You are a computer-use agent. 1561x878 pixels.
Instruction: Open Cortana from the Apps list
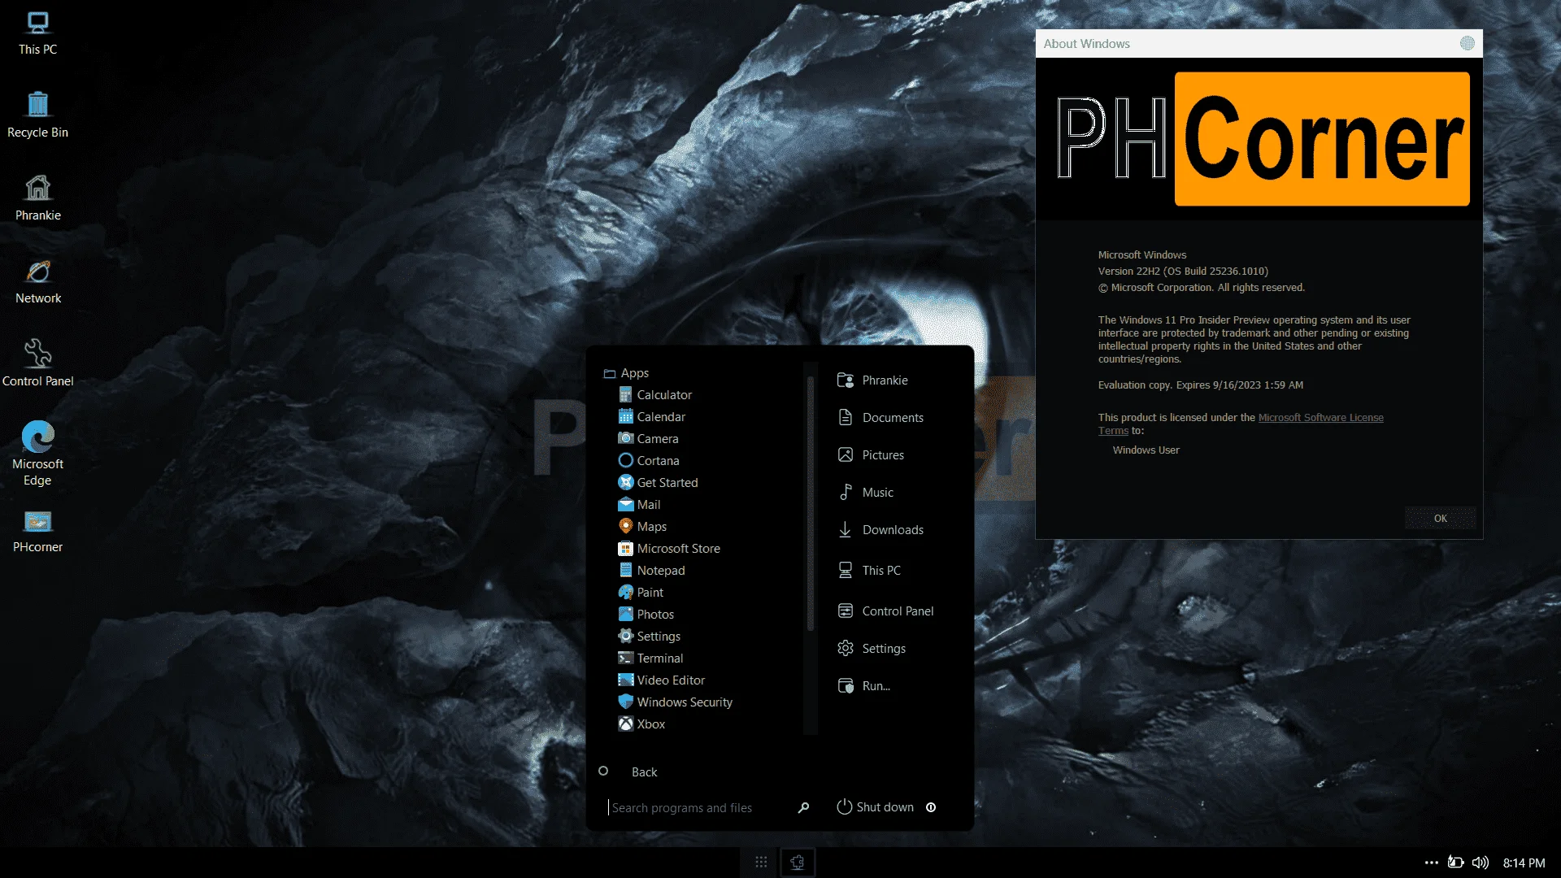tap(648, 460)
